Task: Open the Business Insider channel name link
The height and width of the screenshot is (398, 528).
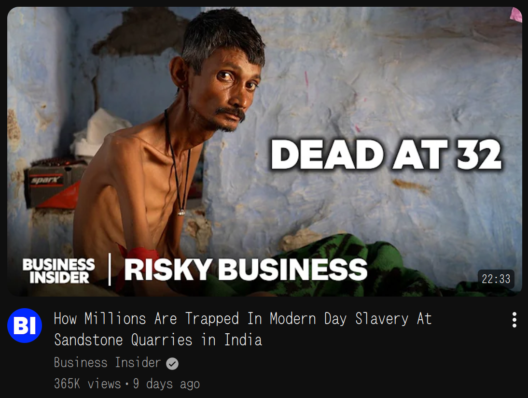Action: (108, 363)
